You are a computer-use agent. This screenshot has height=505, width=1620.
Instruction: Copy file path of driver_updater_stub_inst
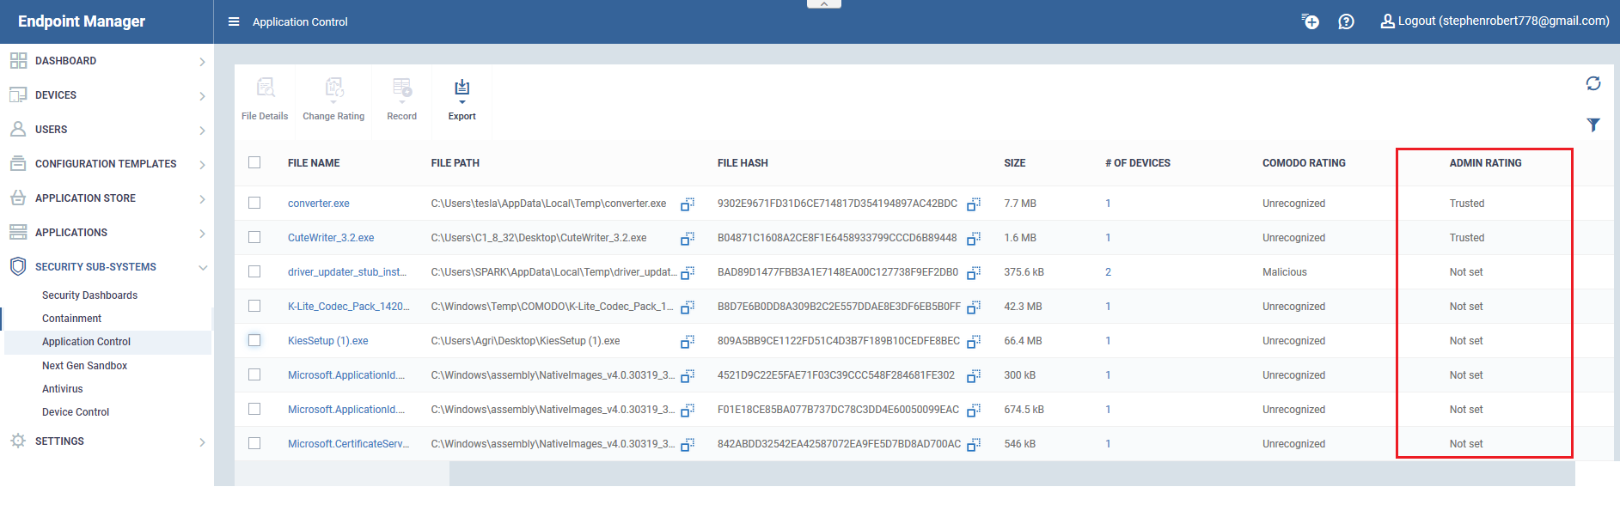(x=688, y=273)
